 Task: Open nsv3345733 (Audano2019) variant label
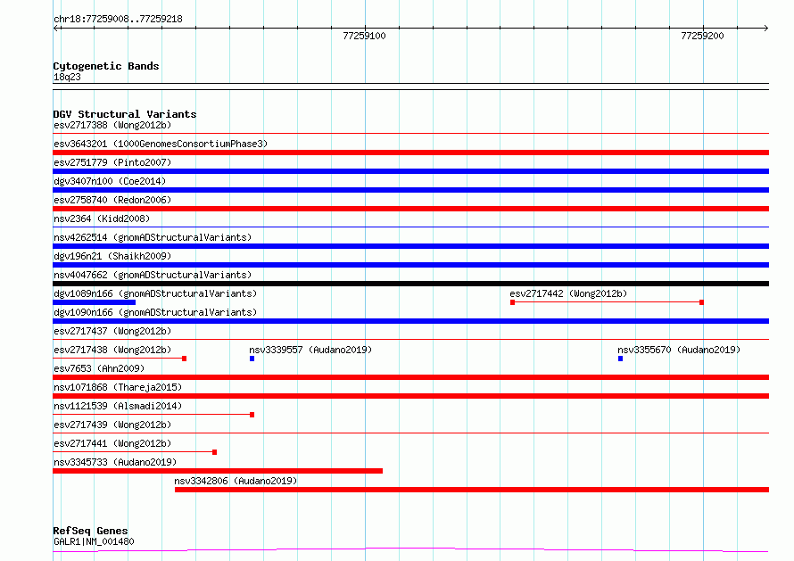[x=115, y=462]
